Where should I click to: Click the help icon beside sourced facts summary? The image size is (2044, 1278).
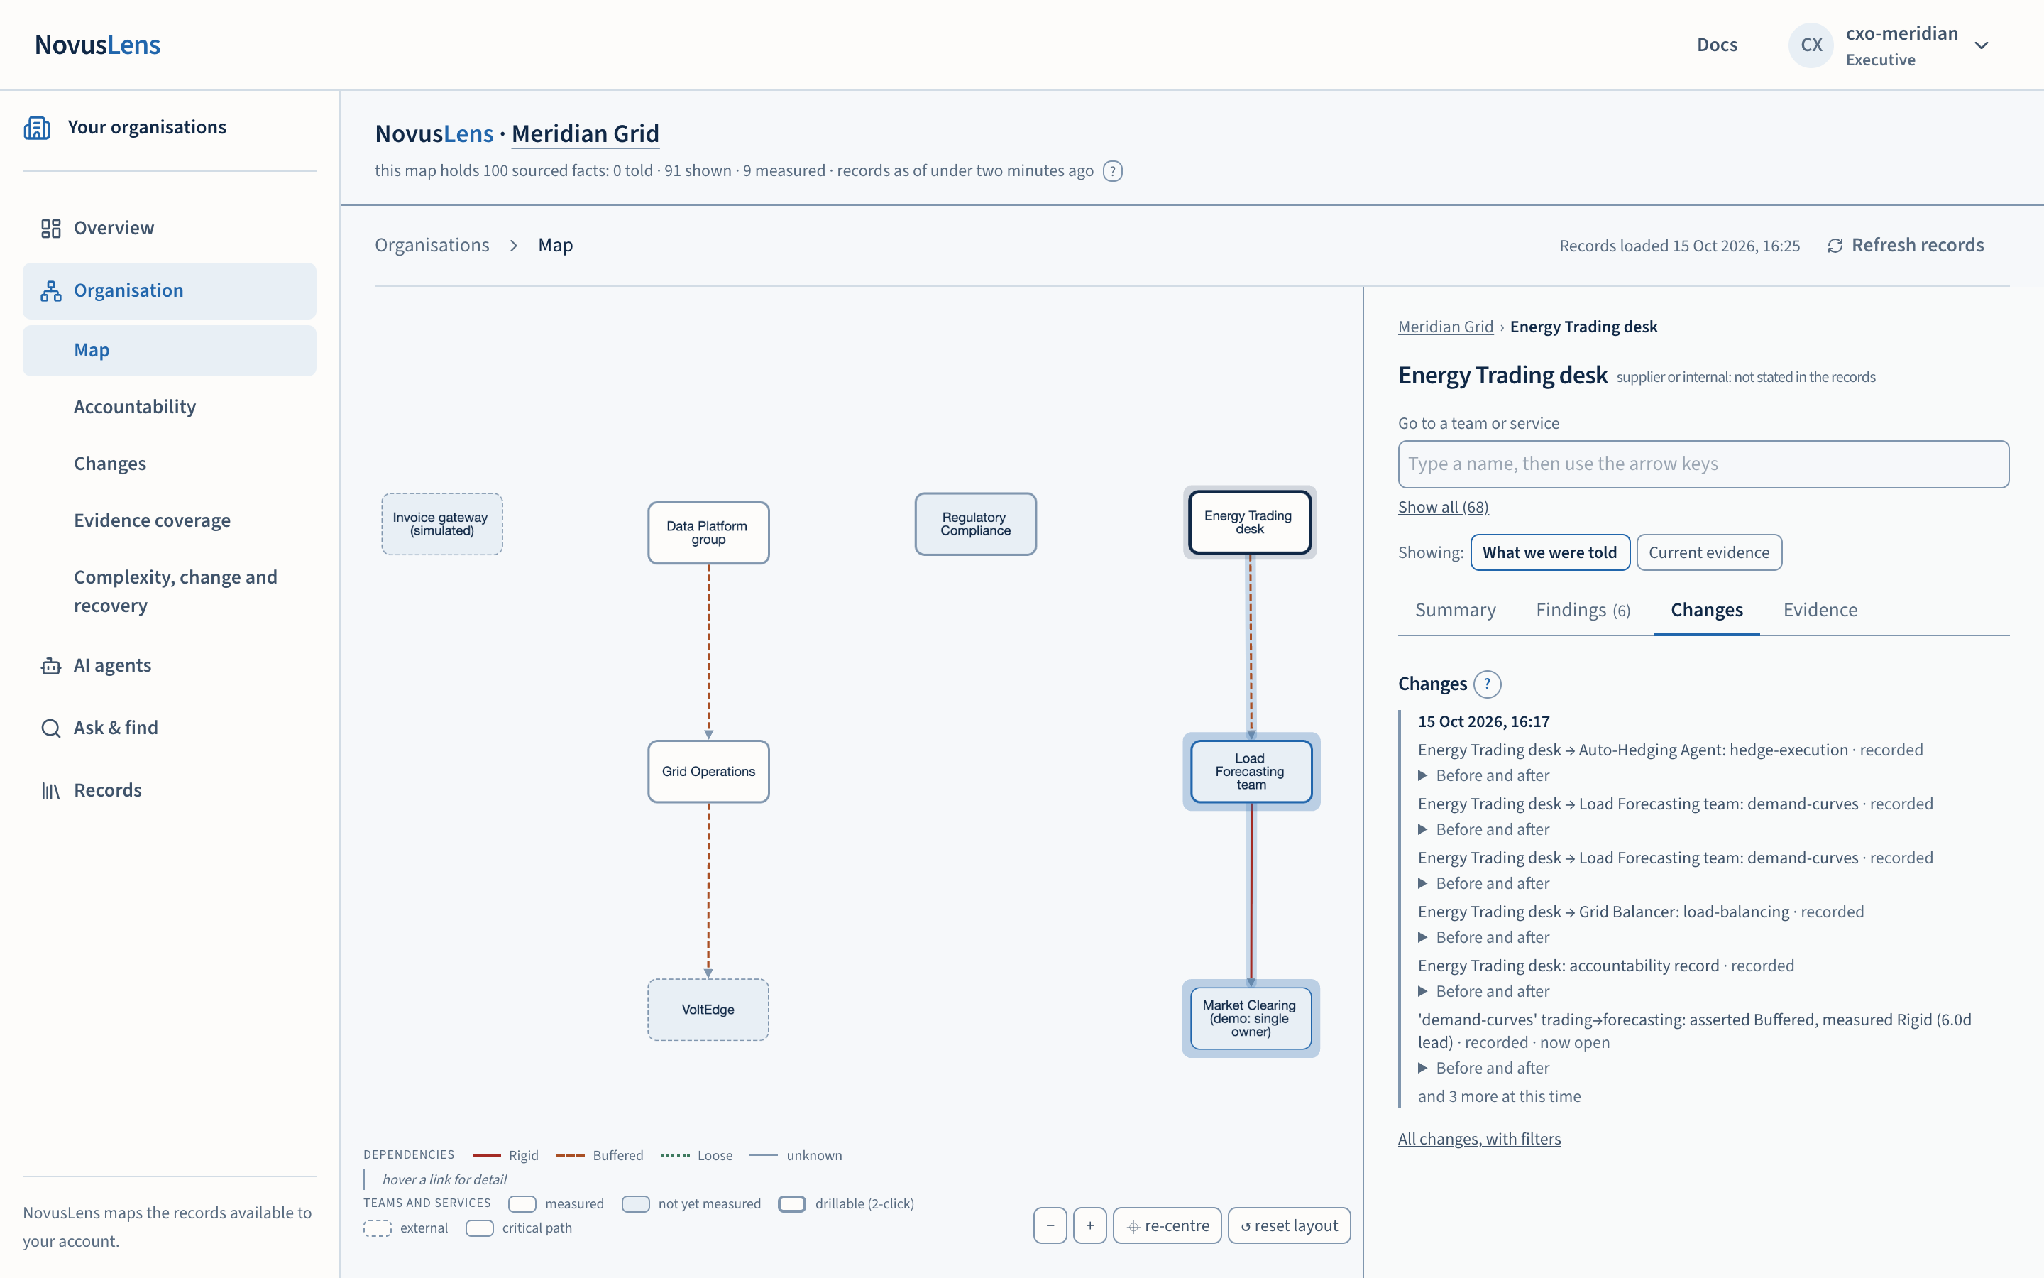coord(1112,172)
